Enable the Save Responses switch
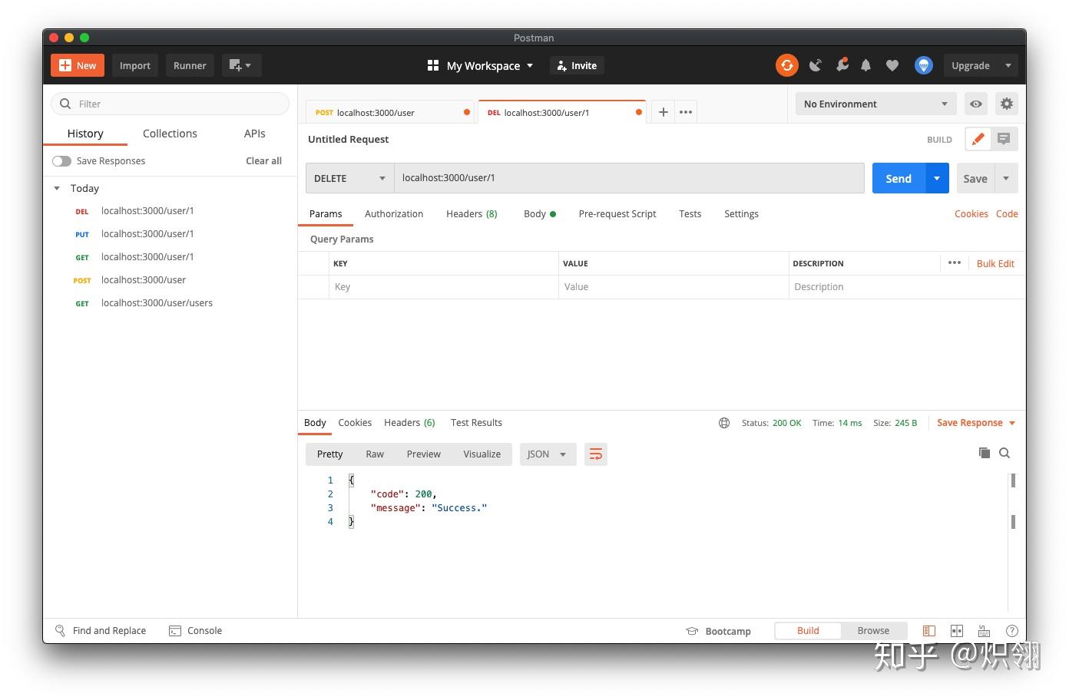 click(61, 161)
